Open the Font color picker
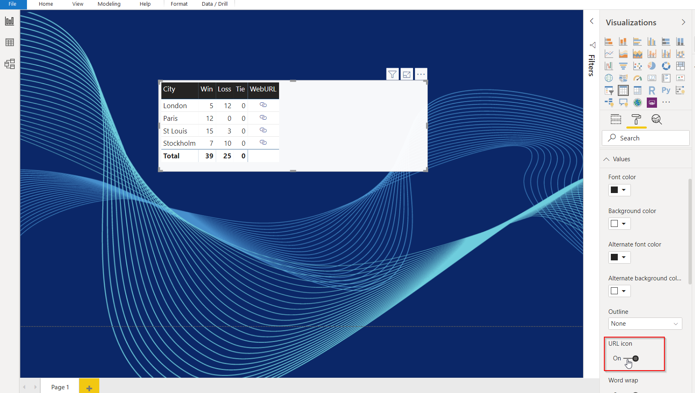 pyautogui.click(x=619, y=190)
